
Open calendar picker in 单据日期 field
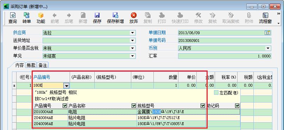click(267, 33)
